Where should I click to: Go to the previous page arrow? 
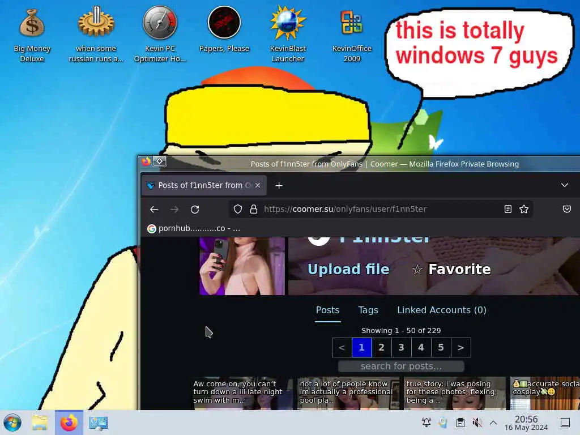342,347
